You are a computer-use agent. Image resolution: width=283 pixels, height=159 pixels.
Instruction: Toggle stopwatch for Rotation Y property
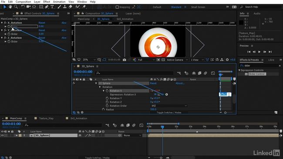tap(107, 98)
